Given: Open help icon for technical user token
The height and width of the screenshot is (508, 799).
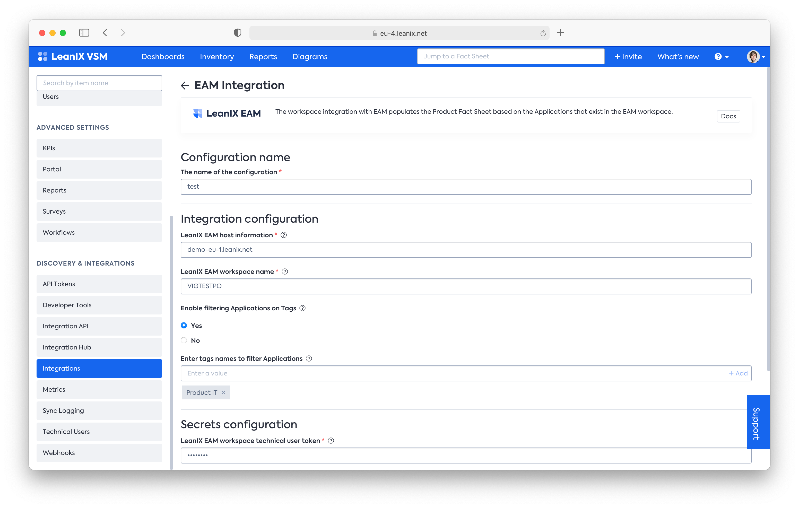Looking at the screenshot, I should pos(331,440).
